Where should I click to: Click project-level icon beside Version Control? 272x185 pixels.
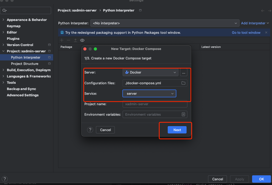[x=50, y=45]
